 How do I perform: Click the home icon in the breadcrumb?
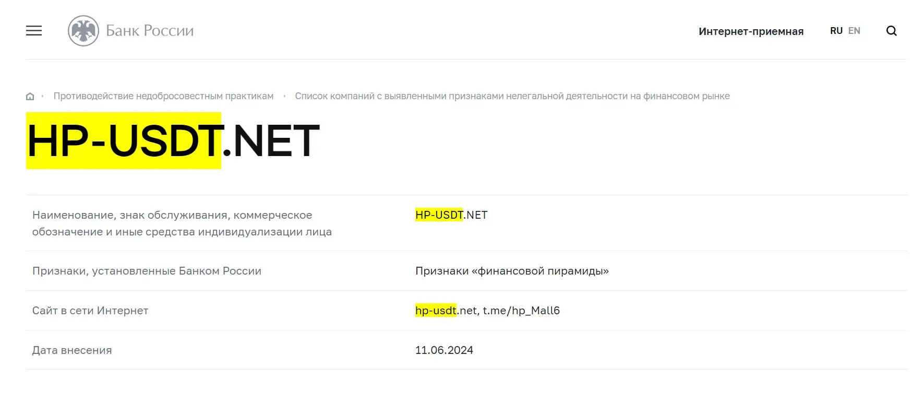point(30,96)
